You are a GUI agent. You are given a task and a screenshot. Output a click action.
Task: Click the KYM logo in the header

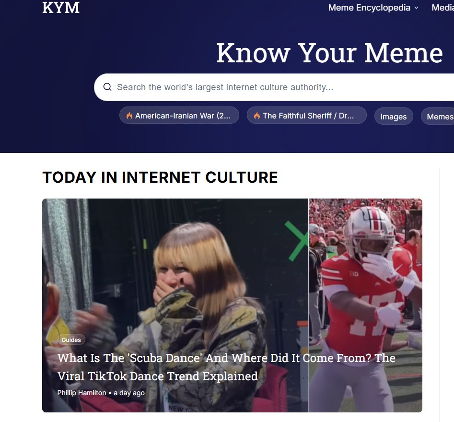point(61,8)
